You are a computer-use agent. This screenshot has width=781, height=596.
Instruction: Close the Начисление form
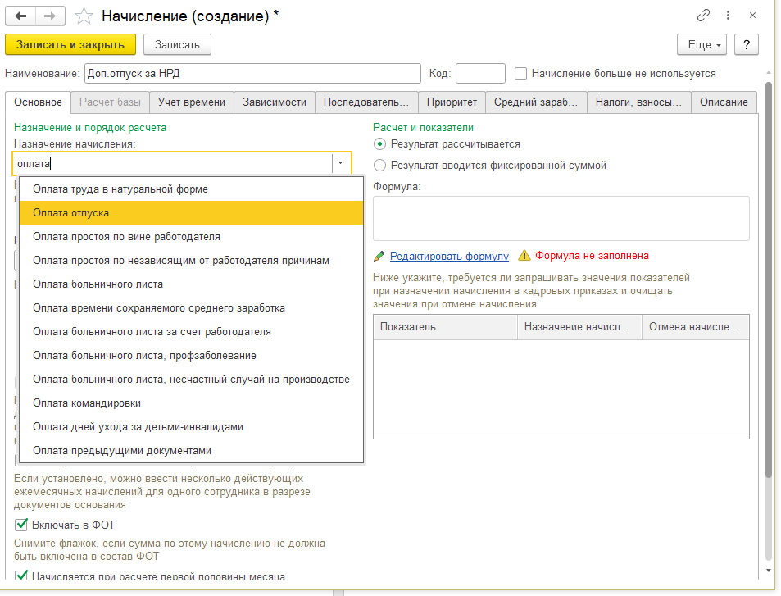click(x=752, y=16)
